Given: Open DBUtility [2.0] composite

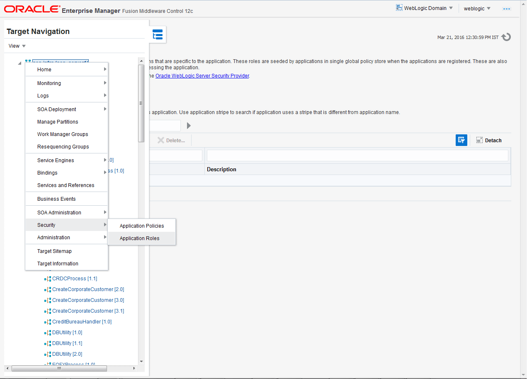Looking at the screenshot, I should pyautogui.click(x=67, y=354).
